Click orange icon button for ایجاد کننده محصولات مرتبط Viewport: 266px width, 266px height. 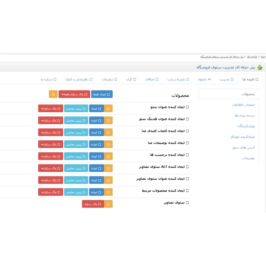pos(108,192)
